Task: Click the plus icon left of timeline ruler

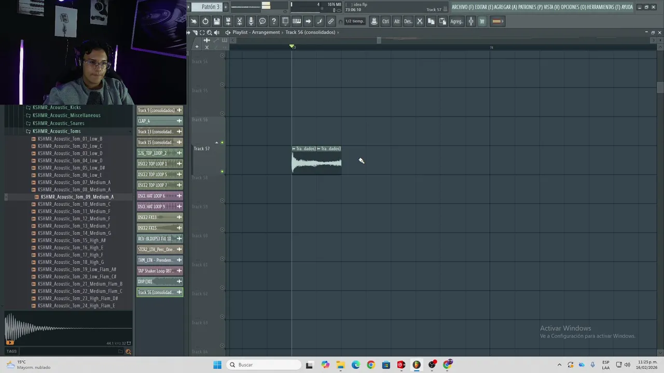Action: 197,47
